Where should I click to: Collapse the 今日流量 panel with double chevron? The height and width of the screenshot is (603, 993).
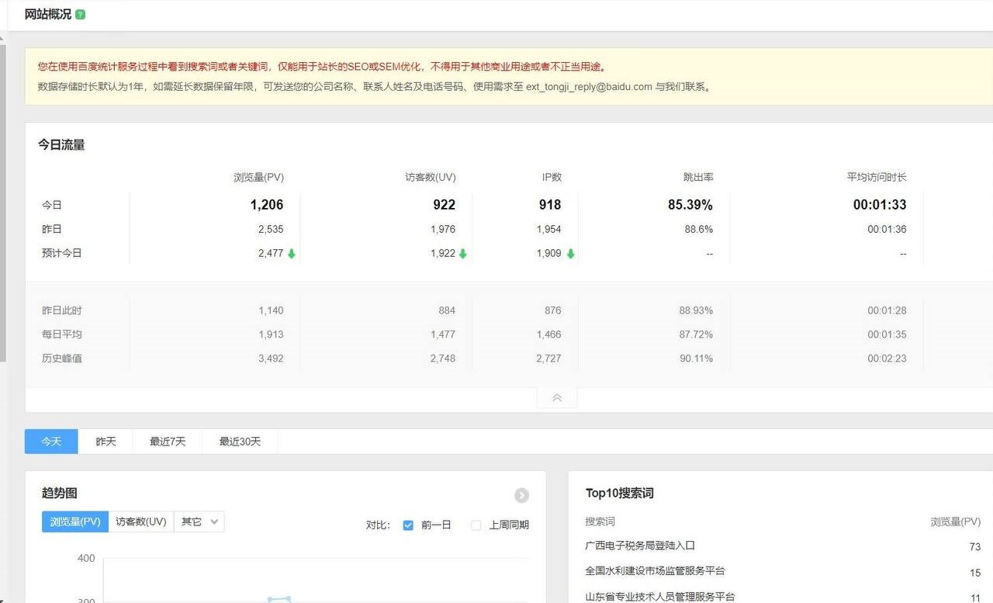(x=556, y=398)
